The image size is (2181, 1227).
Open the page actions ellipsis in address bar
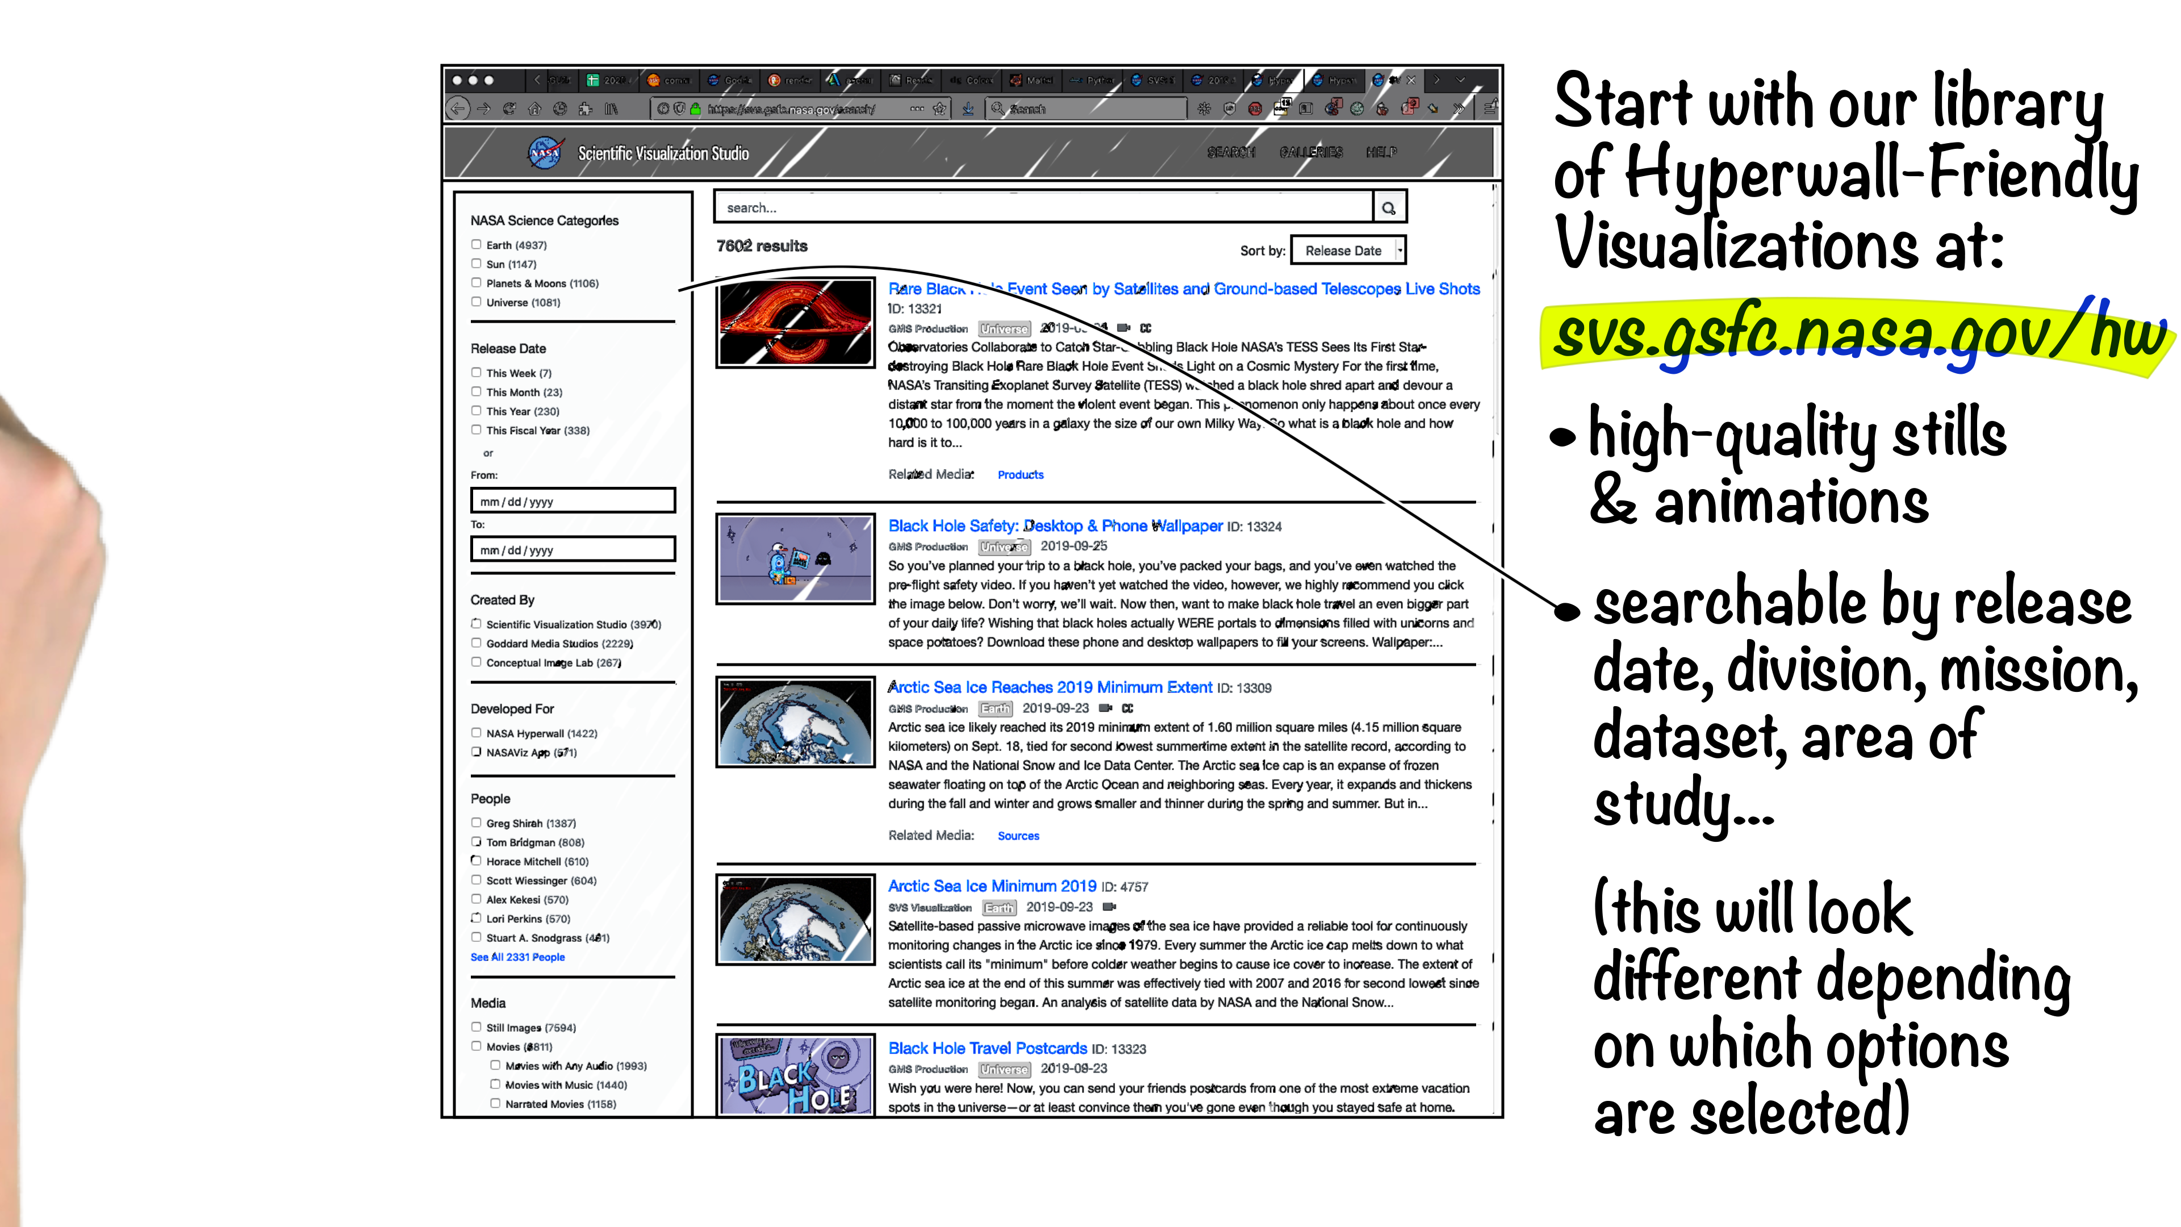[x=917, y=108]
